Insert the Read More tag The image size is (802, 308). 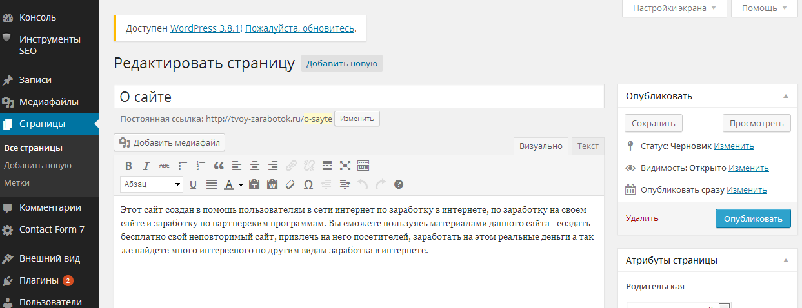click(327, 166)
